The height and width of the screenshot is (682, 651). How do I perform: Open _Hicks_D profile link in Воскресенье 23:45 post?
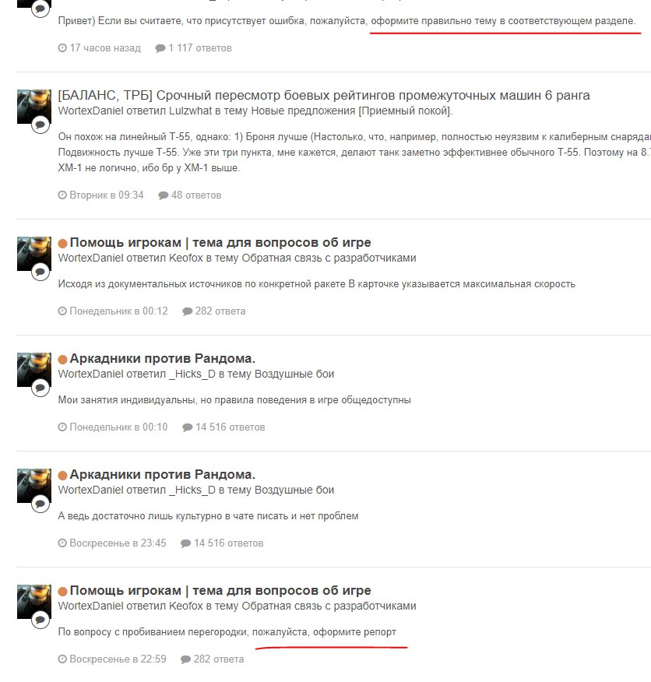[192, 490]
